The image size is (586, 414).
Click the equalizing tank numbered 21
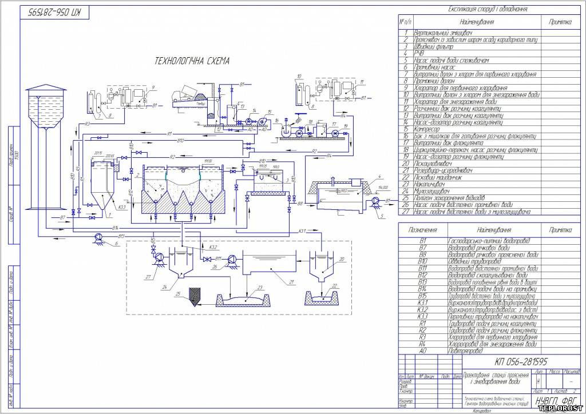(270, 262)
